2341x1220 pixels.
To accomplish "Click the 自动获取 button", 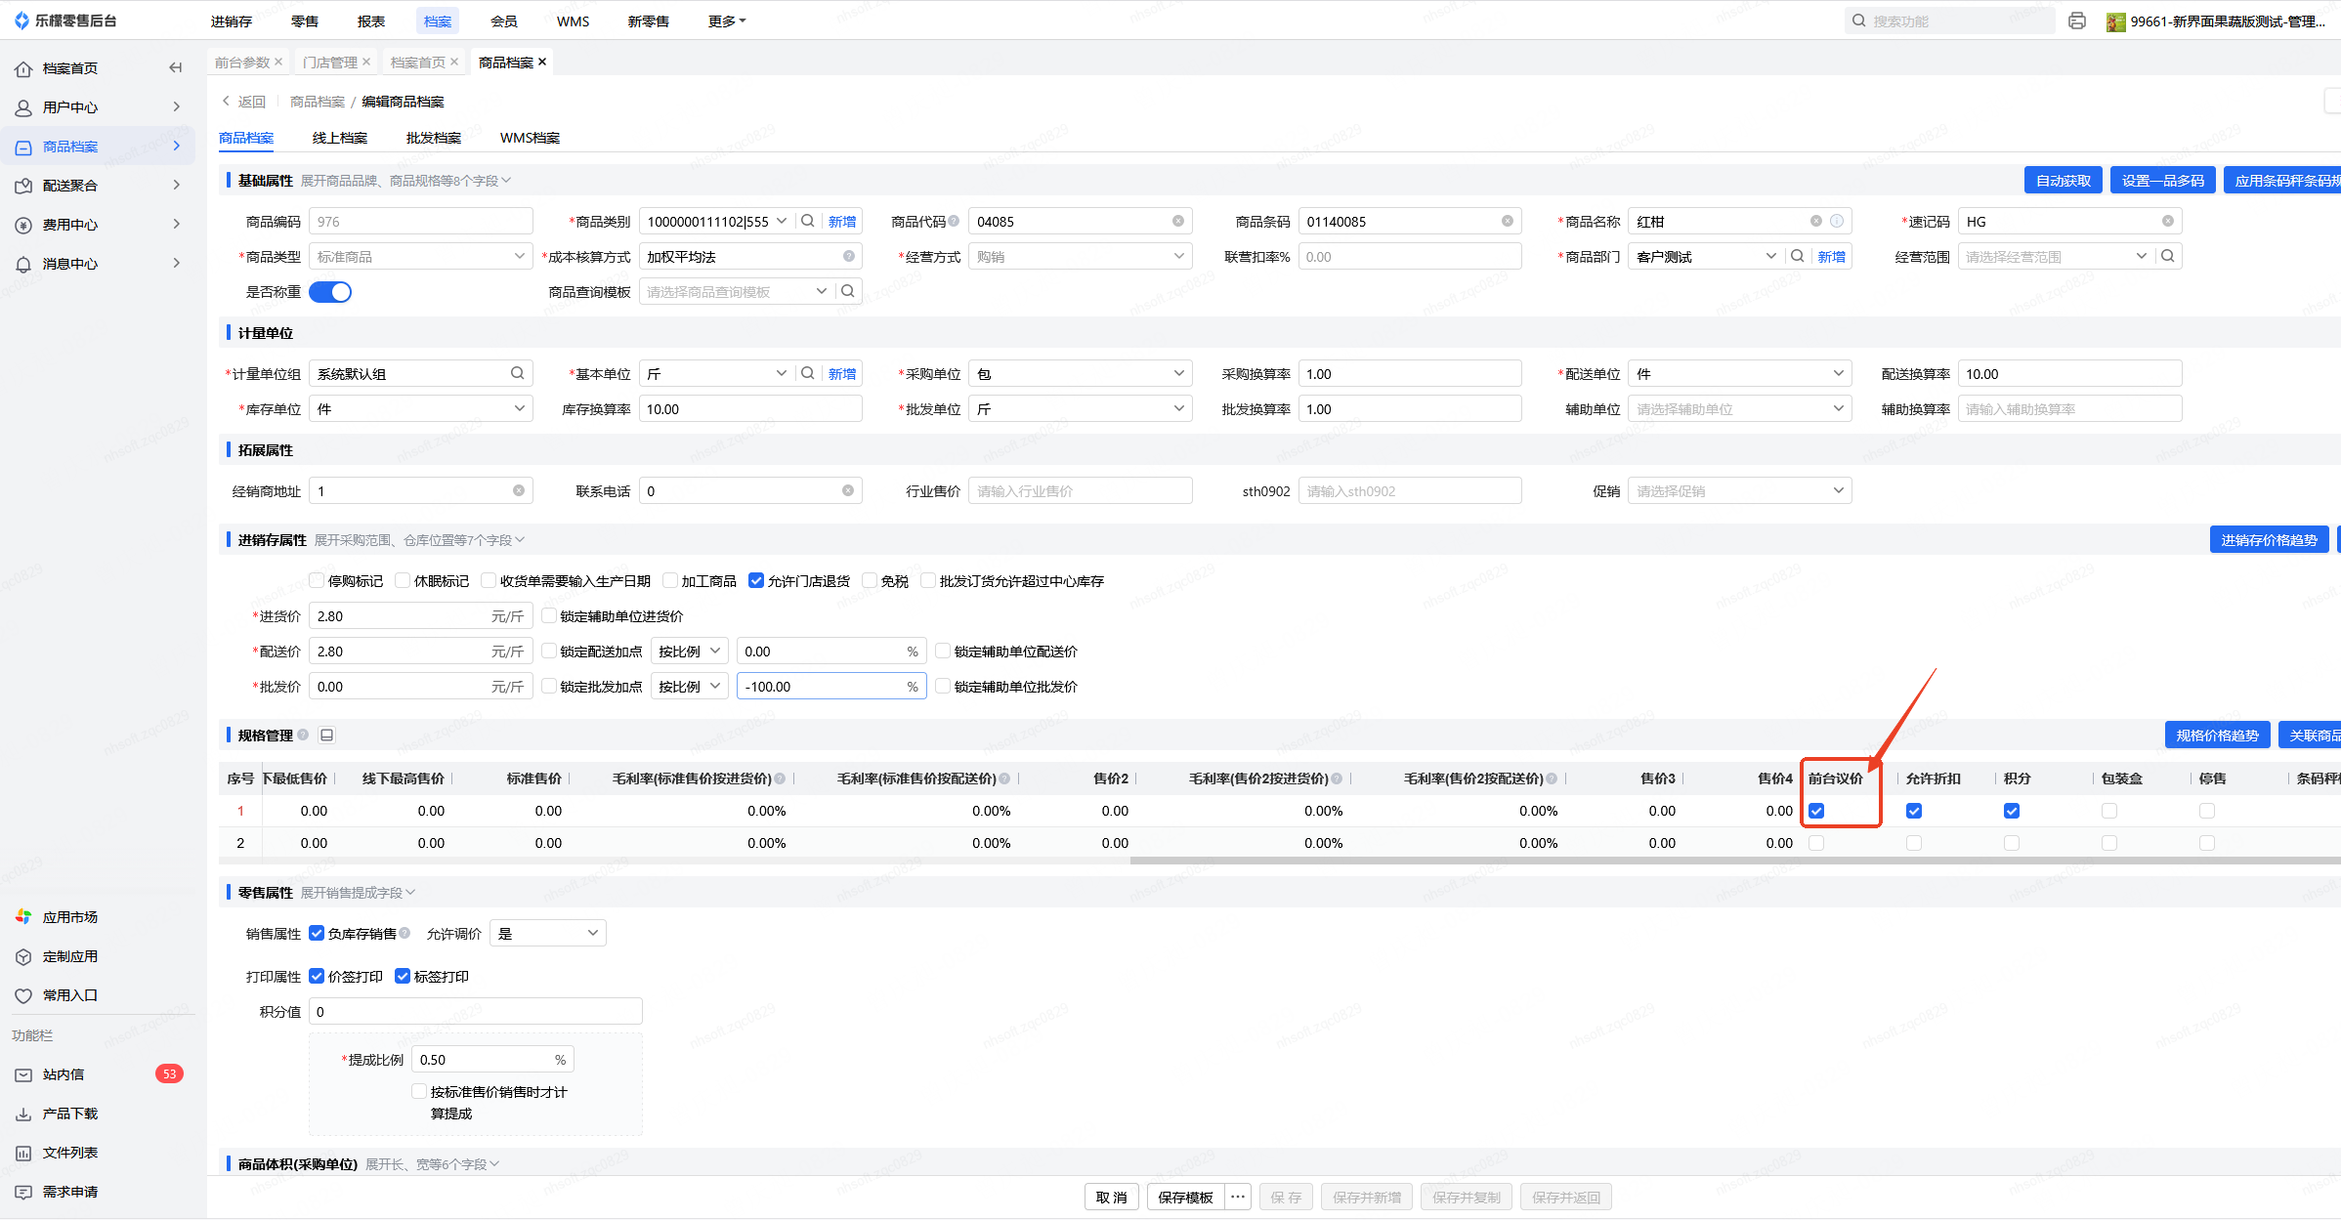I will [2063, 180].
